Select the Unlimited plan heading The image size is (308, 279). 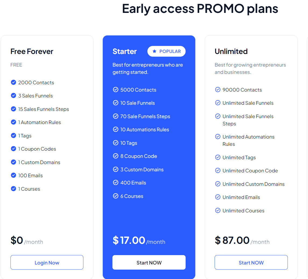point(231,51)
